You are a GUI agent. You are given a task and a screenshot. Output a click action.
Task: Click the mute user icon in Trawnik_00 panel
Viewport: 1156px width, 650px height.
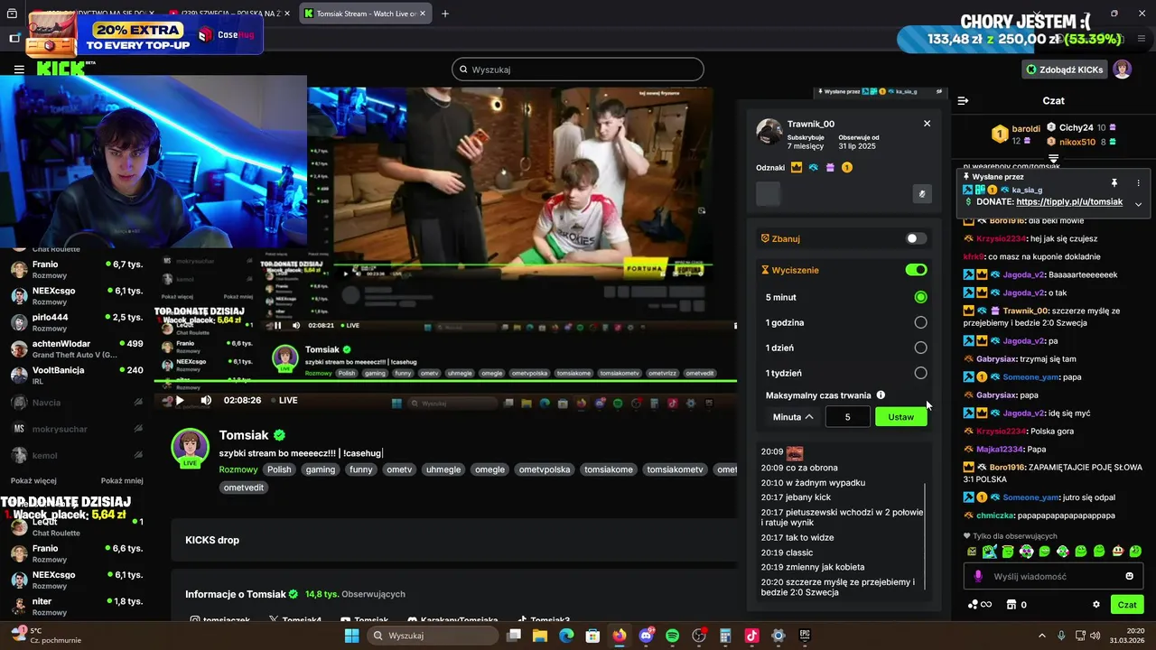922,193
